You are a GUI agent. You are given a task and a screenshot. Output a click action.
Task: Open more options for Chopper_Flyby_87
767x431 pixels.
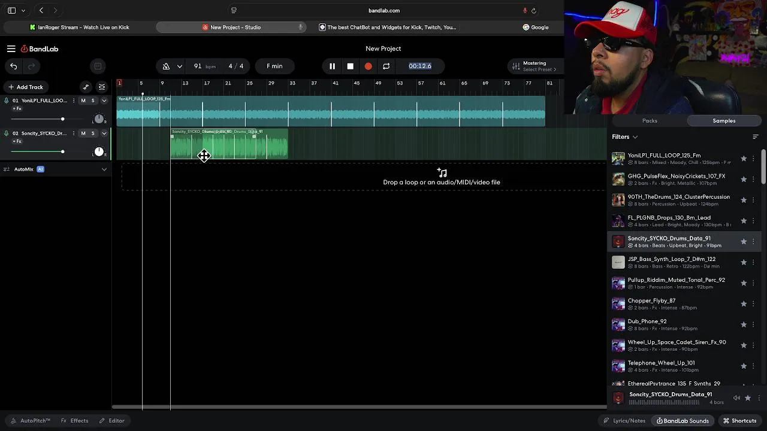point(753,304)
